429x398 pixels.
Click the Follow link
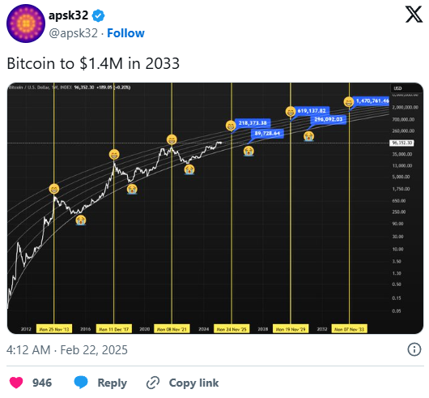coord(125,33)
